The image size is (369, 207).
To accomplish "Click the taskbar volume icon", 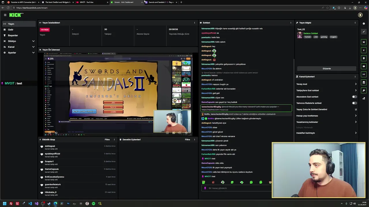I will (x=354, y=204).
